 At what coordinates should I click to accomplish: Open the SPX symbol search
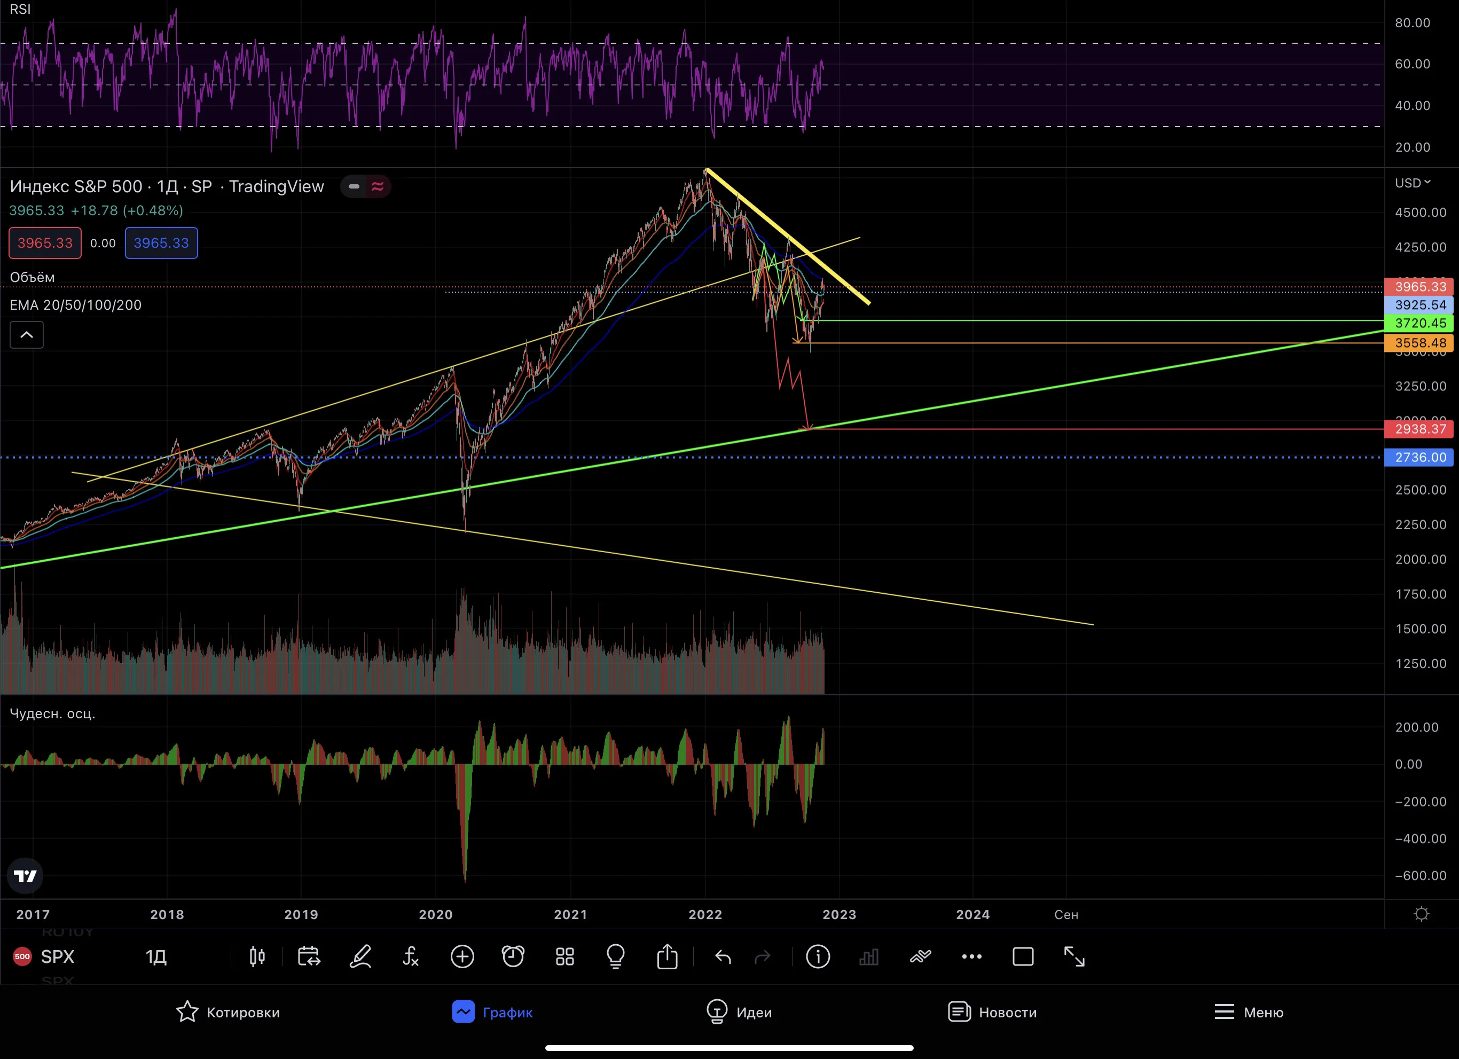pos(57,956)
